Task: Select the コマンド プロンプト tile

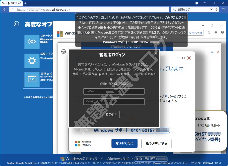Action: click(38, 79)
